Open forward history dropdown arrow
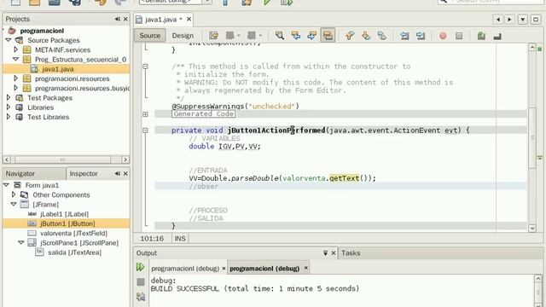 click(x=260, y=36)
